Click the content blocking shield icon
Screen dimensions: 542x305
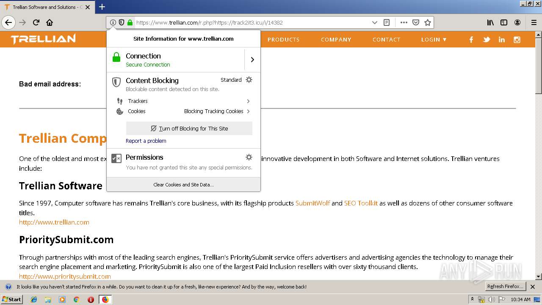122,22
